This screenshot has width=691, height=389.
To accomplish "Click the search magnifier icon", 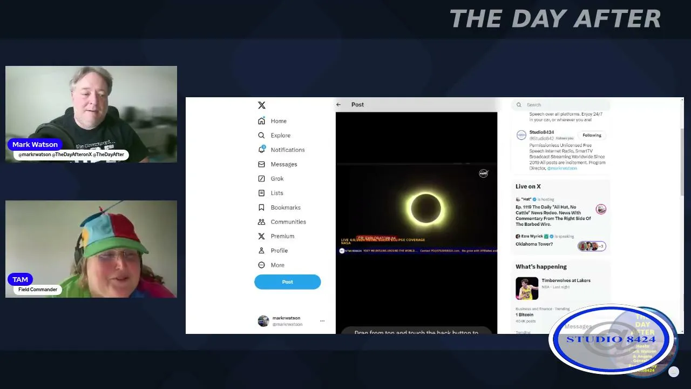I will [x=519, y=105].
